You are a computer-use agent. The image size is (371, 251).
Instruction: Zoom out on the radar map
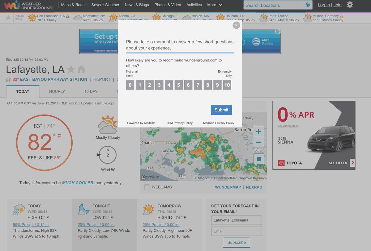coord(258,143)
